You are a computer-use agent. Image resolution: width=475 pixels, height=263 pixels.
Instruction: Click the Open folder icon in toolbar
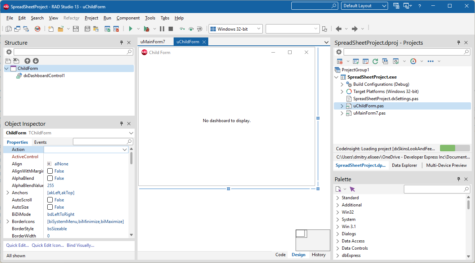pos(61,29)
